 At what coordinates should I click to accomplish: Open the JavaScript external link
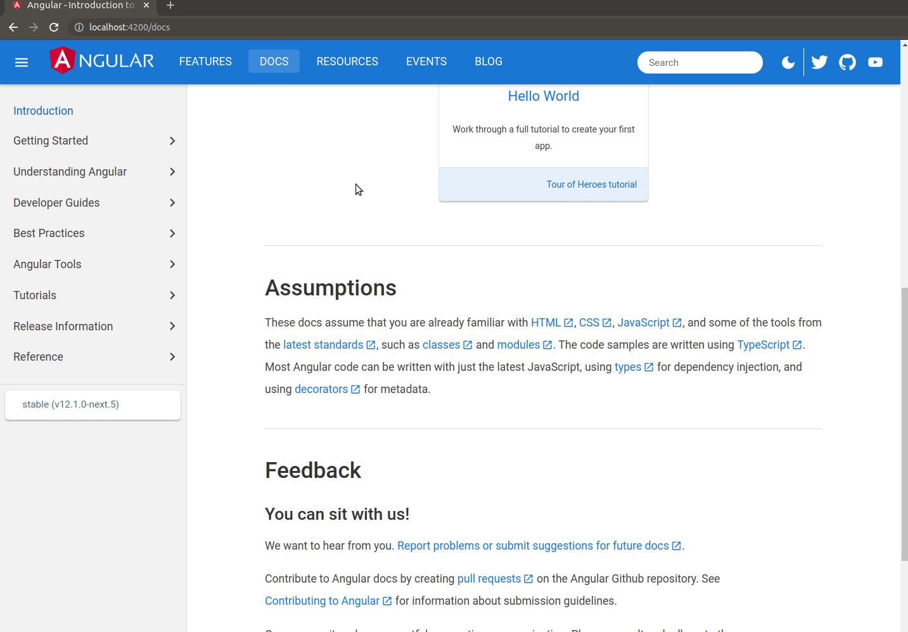point(649,323)
